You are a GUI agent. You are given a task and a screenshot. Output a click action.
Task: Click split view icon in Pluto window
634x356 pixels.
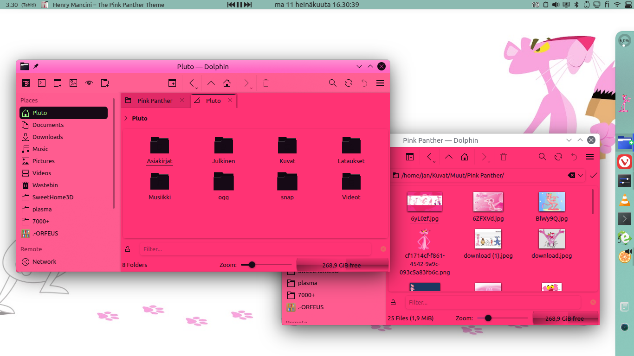point(172,83)
